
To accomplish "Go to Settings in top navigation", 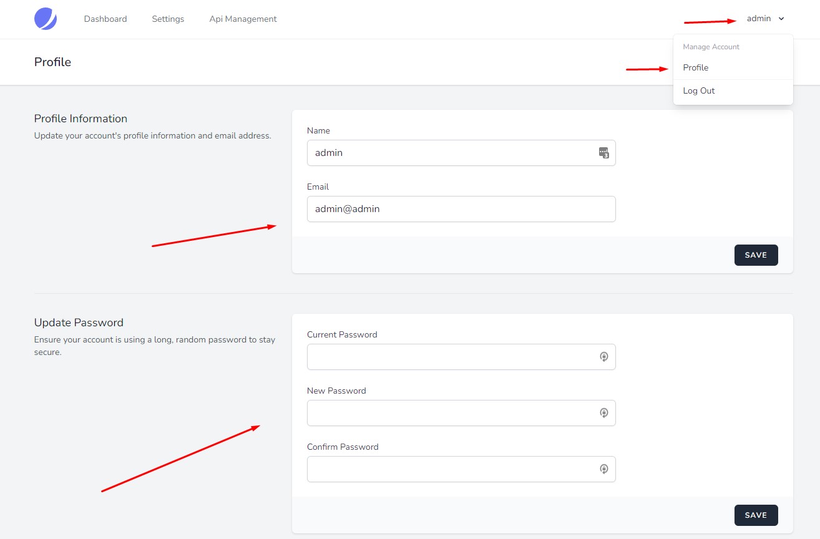I will tap(168, 19).
